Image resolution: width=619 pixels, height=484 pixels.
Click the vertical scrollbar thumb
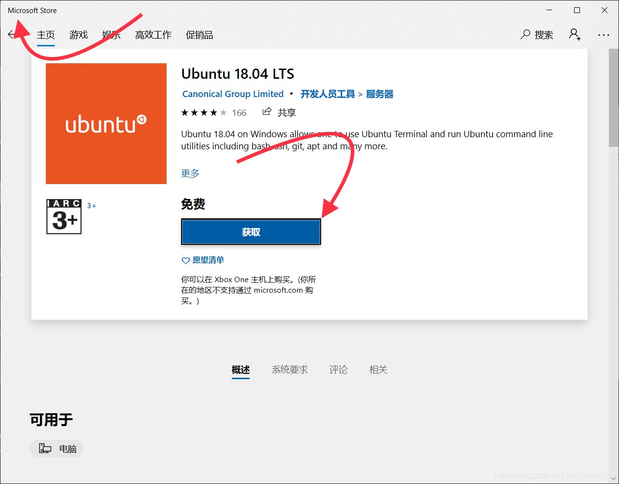[614, 98]
